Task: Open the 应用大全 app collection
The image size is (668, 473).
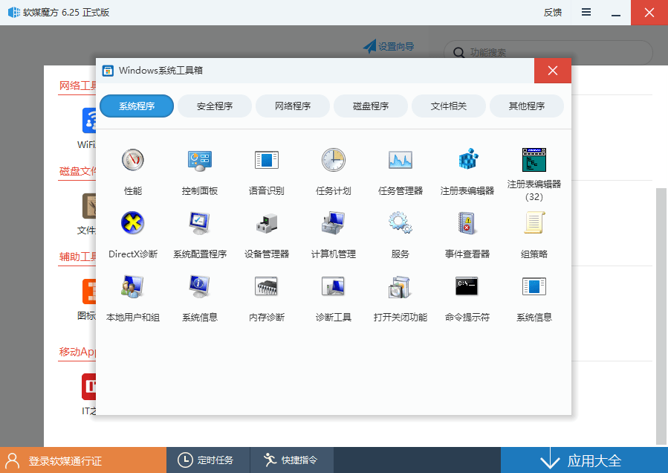Action: click(584, 460)
